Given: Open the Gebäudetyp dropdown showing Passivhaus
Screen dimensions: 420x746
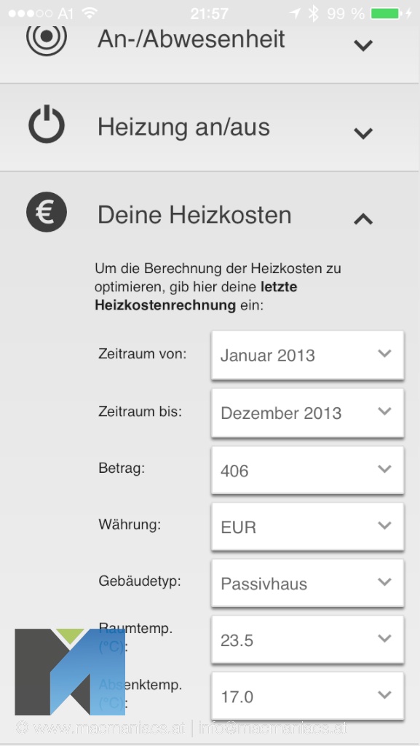Looking at the screenshot, I should [308, 584].
